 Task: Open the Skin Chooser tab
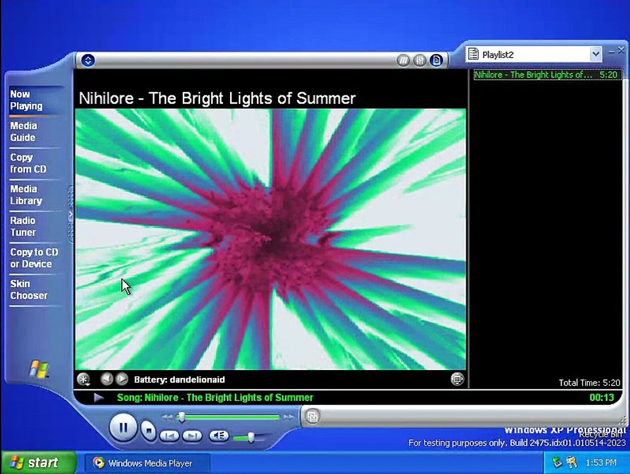click(x=29, y=289)
